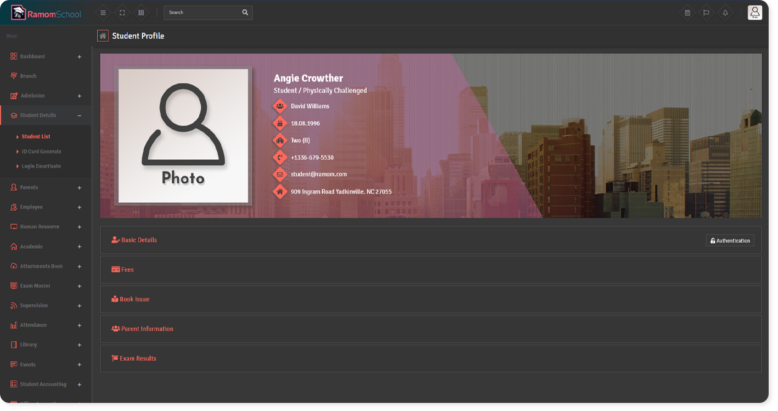This screenshot has height=411, width=778.
Task: Select Student List in sidebar
Action: pos(35,137)
